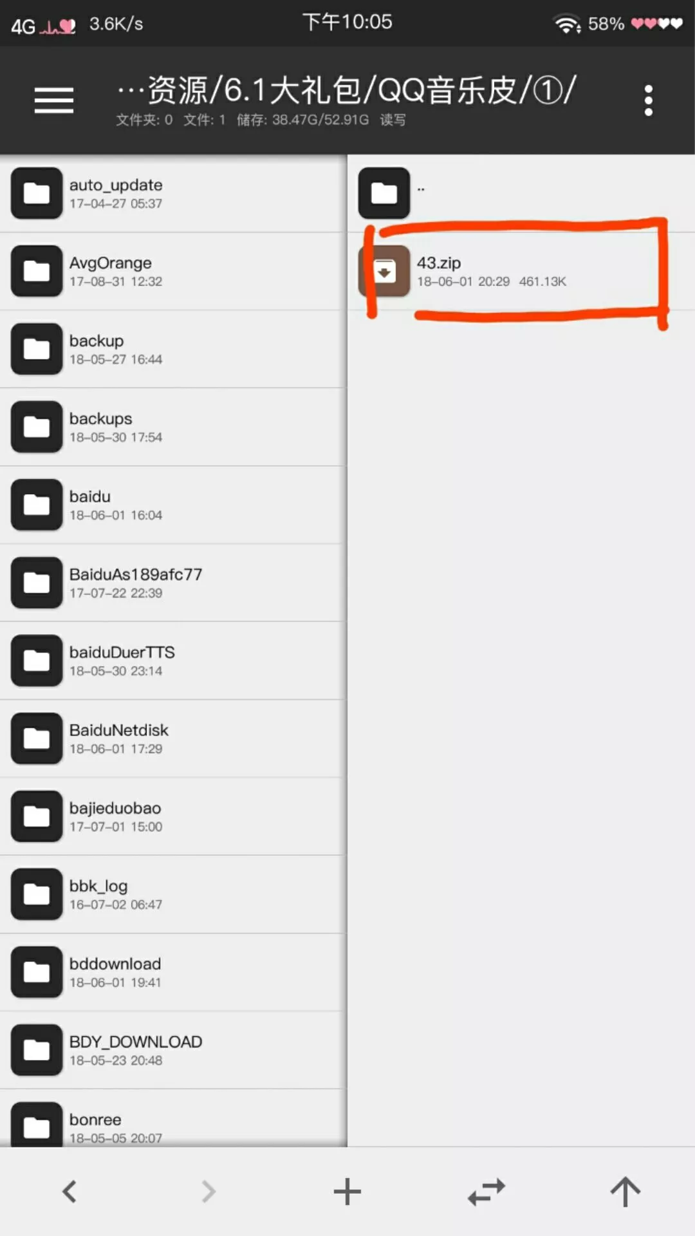Open the bddownload folder
The width and height of the screenshot is (695, 1236).
pos(173,972)
